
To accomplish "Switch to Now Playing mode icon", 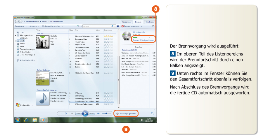I will (152, 113).
